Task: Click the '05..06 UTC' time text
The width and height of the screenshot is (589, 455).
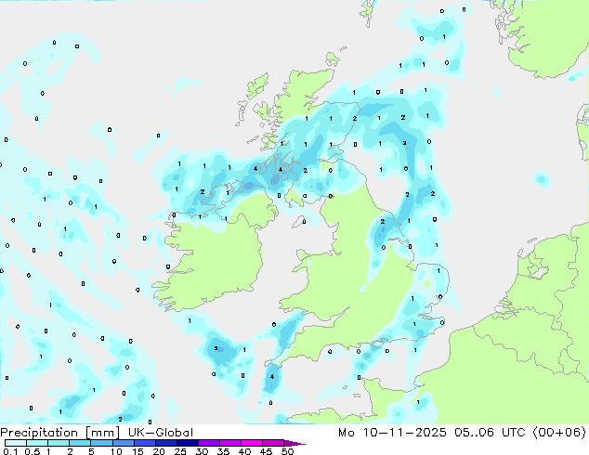Action: 489,433
